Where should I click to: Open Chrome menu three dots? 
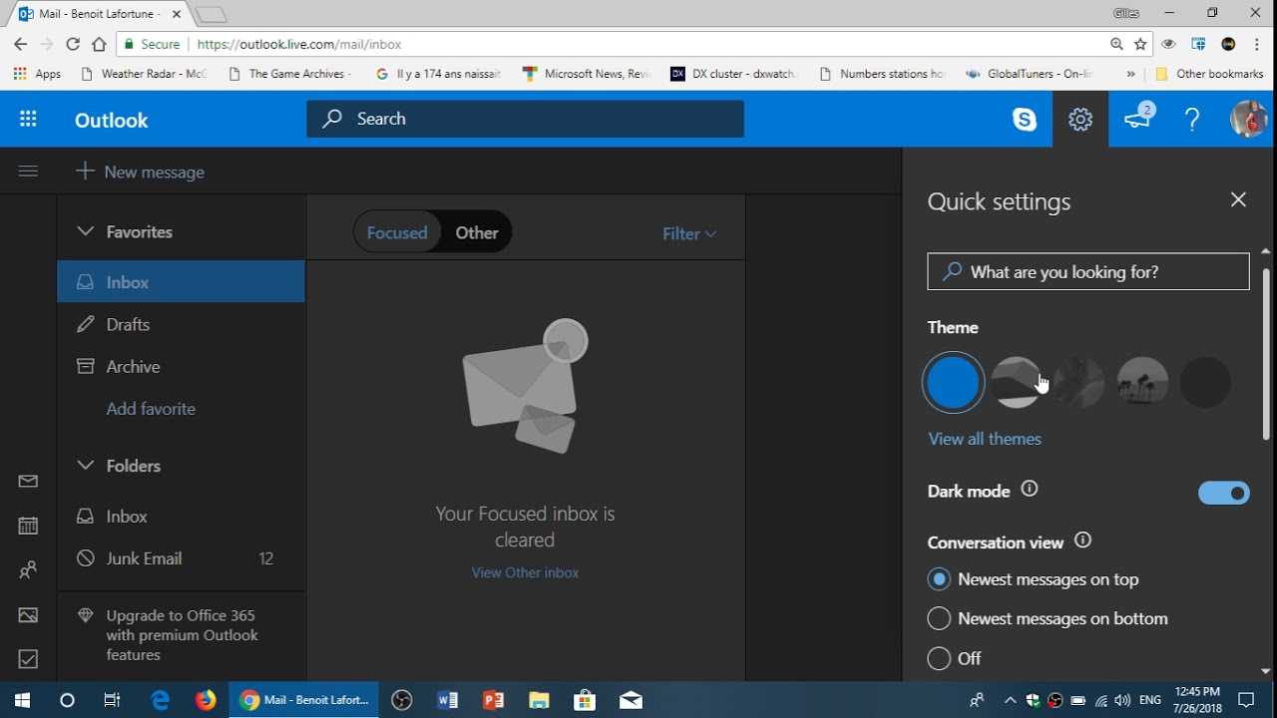pos(1257,44)
